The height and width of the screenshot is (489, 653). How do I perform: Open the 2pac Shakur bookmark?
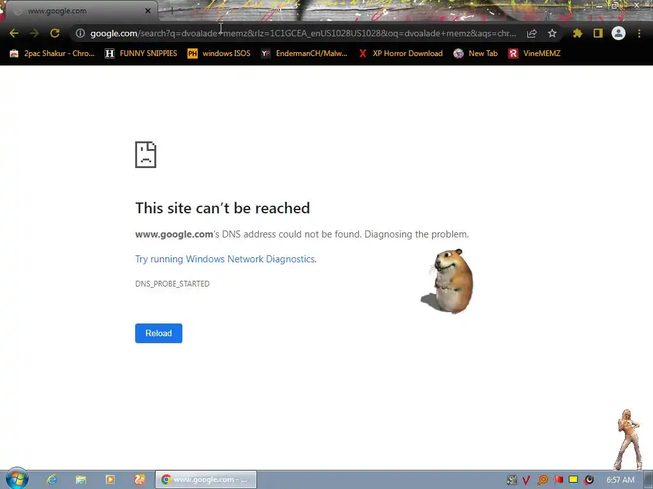tap(52, 53)
